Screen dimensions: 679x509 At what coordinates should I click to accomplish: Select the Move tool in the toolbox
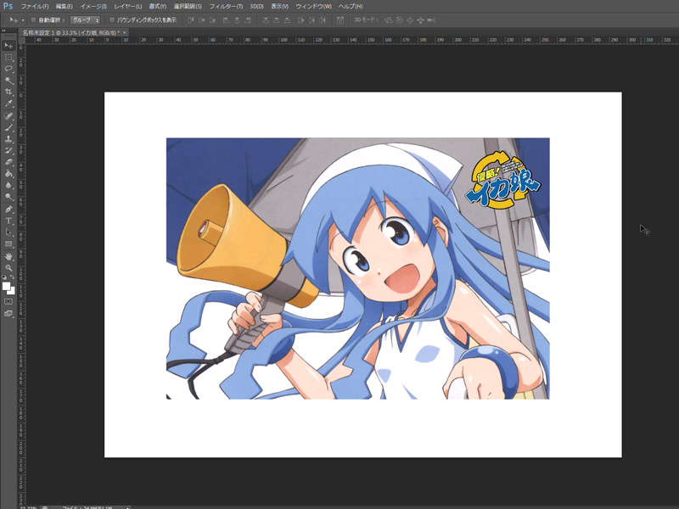8,46
